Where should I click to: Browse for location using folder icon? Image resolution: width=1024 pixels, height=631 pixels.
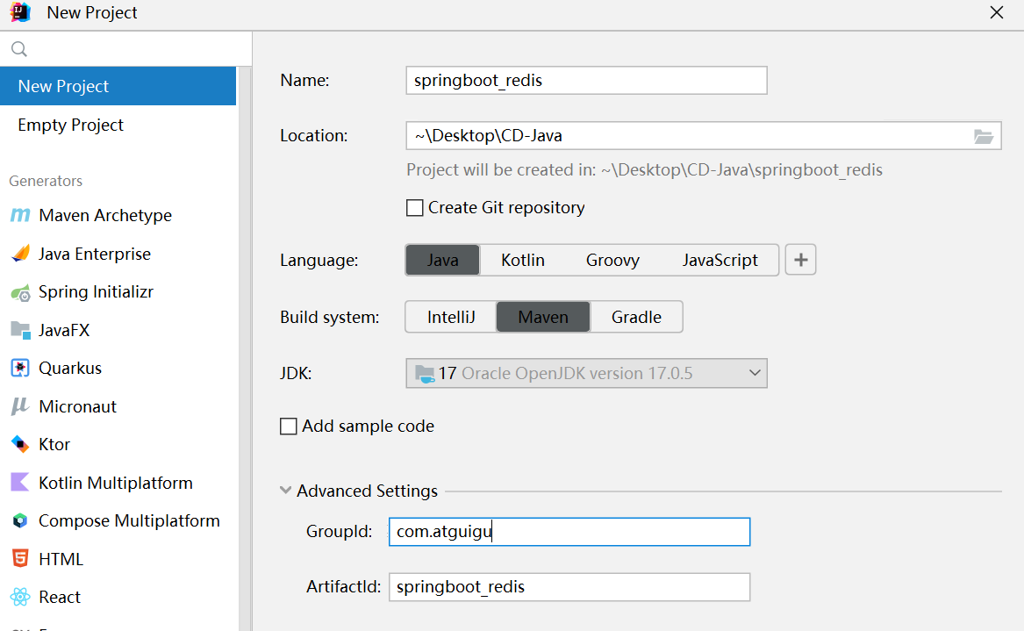point(984,136)
